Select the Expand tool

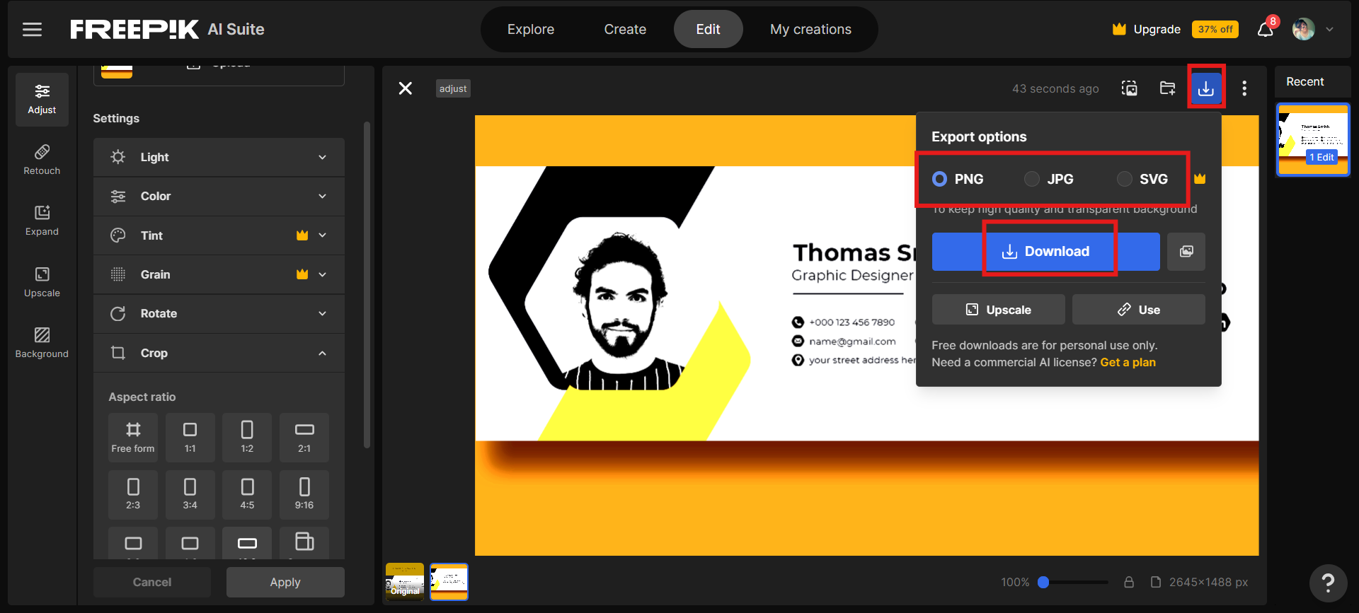[x=42, y=221]
